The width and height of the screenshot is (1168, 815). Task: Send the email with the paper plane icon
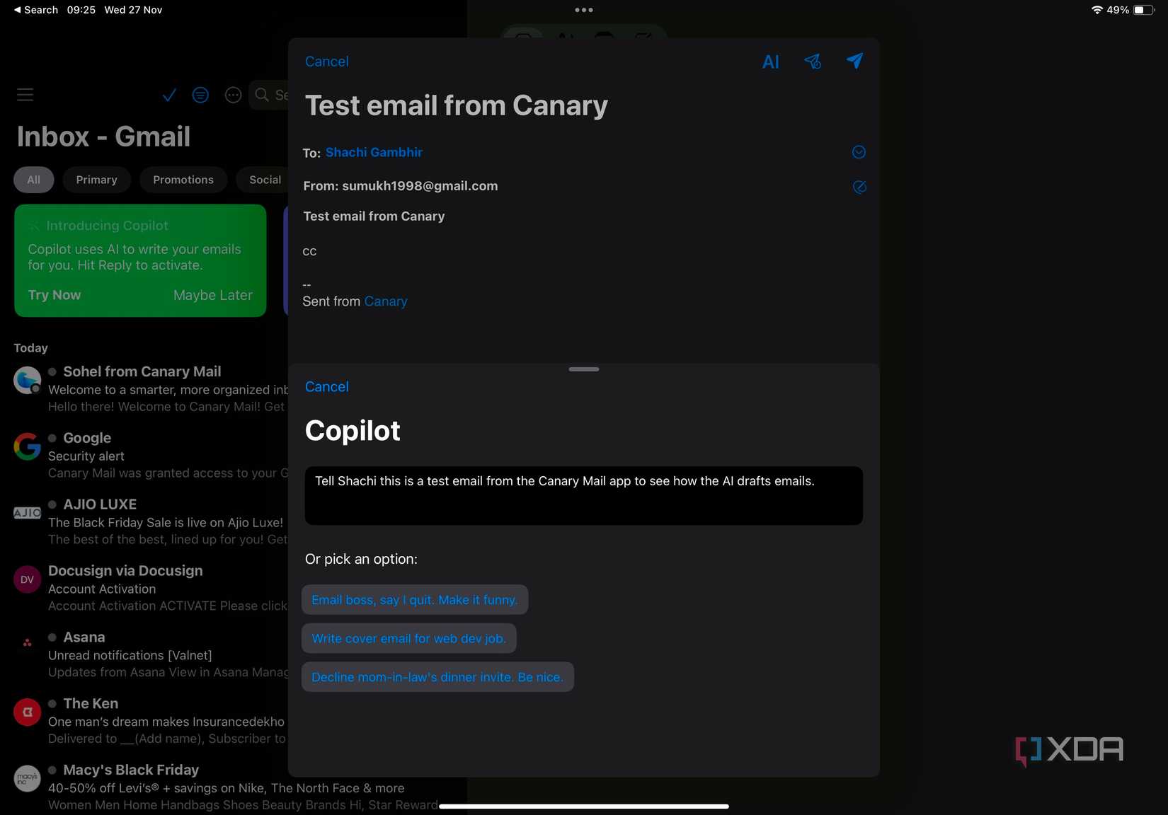854,62
